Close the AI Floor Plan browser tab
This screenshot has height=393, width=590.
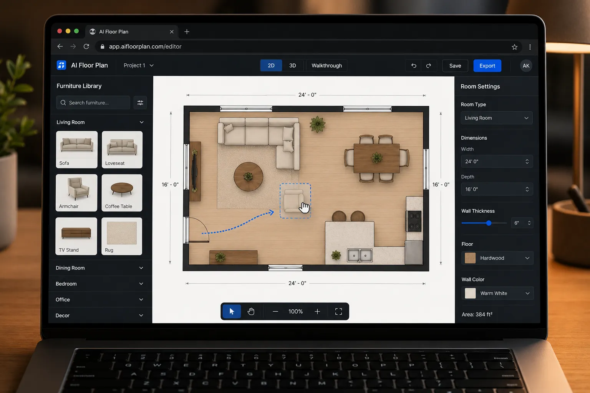click(x=172, y=32)
